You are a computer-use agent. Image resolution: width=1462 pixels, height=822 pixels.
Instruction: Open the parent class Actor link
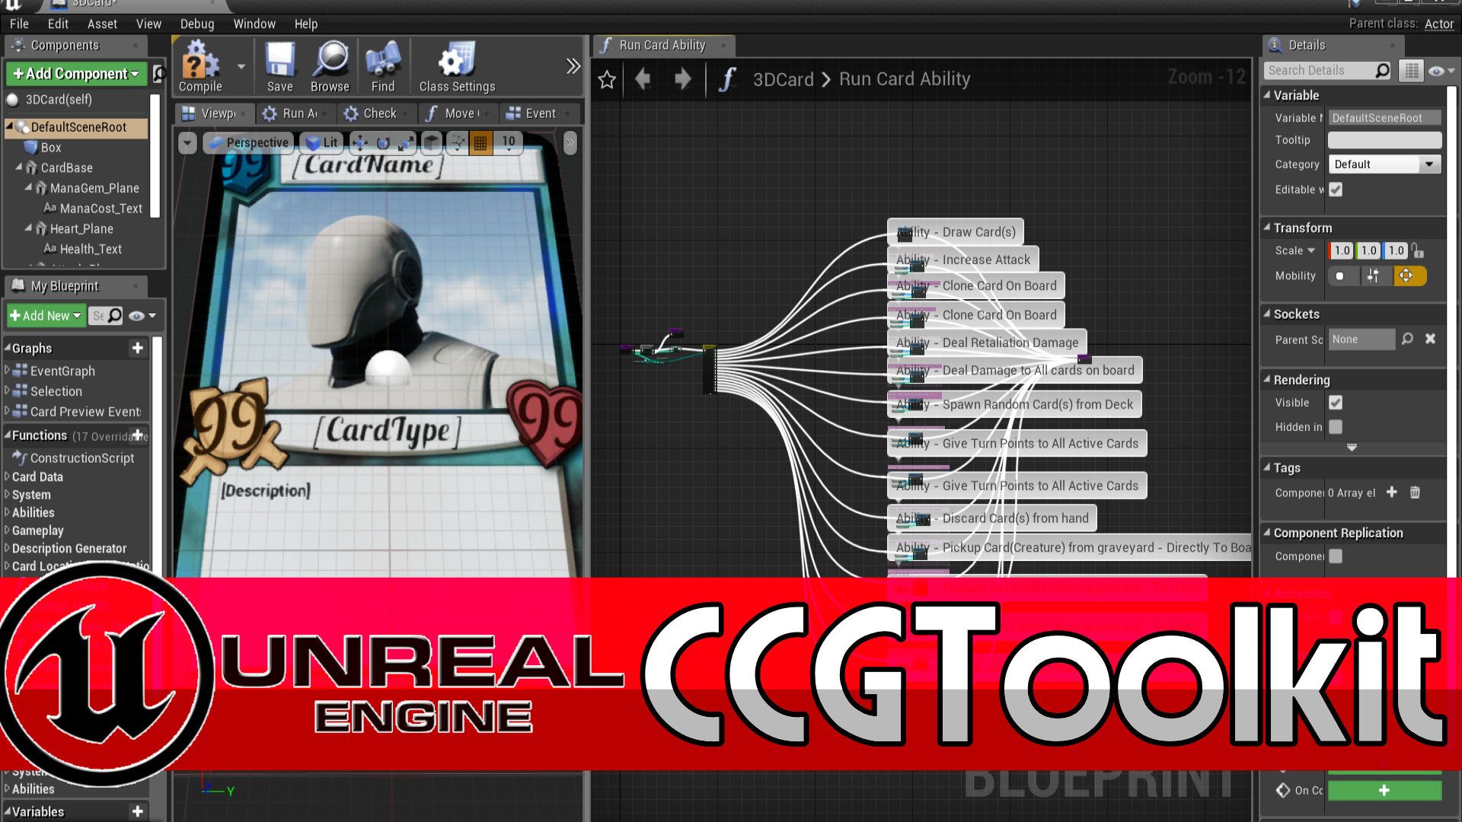1438,24
